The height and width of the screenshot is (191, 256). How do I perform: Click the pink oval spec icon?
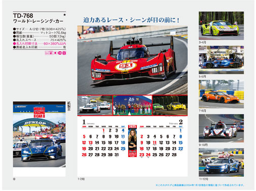click(x=60, y=53)
